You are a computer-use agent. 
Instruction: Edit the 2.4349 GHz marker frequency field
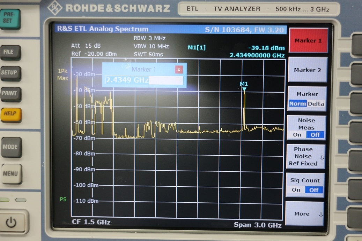click(x=144, y=80)
